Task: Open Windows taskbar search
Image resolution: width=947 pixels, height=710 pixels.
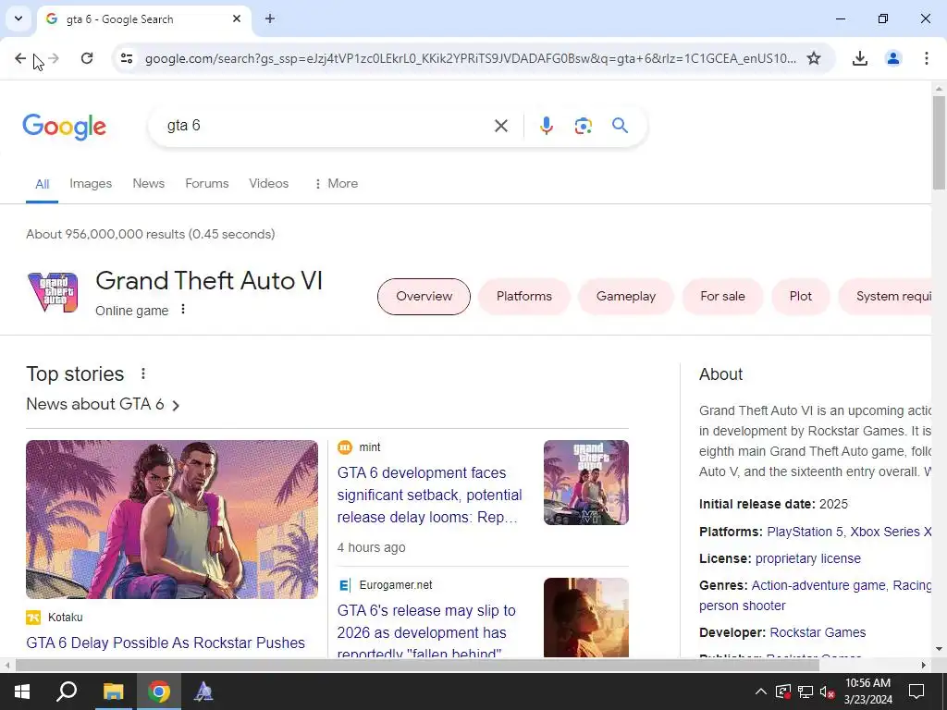Action: click(x=67, y=692)
